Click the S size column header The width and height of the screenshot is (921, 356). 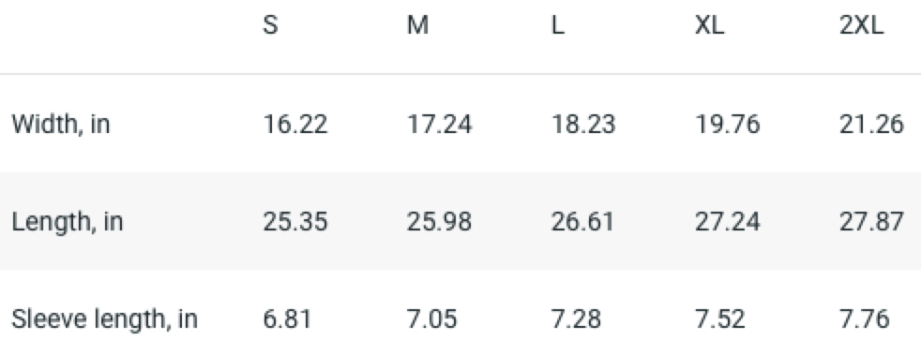click(270, 26)
